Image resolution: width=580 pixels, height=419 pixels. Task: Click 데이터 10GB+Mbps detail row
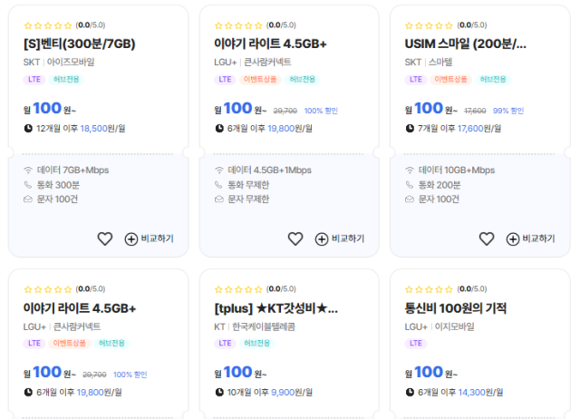[456, 170]
